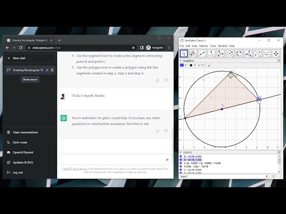Select the Angle measurement tool

[x=248, y=53]
